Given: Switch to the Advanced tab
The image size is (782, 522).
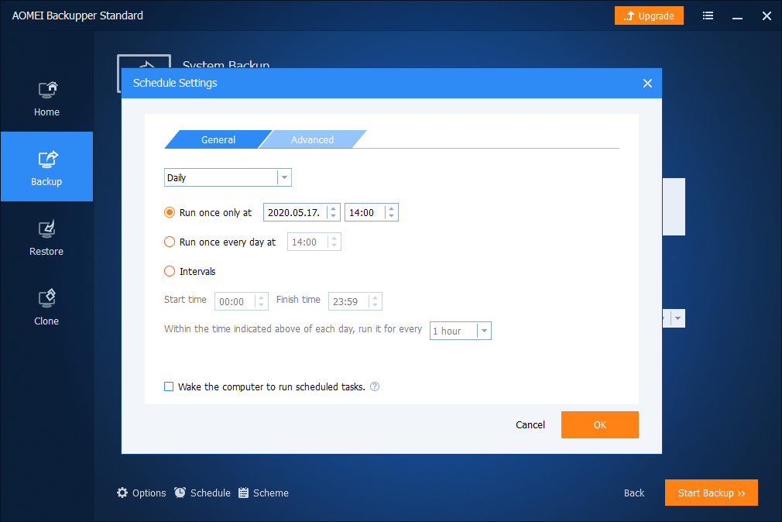Looking at the screenshot, I should 312,139.
